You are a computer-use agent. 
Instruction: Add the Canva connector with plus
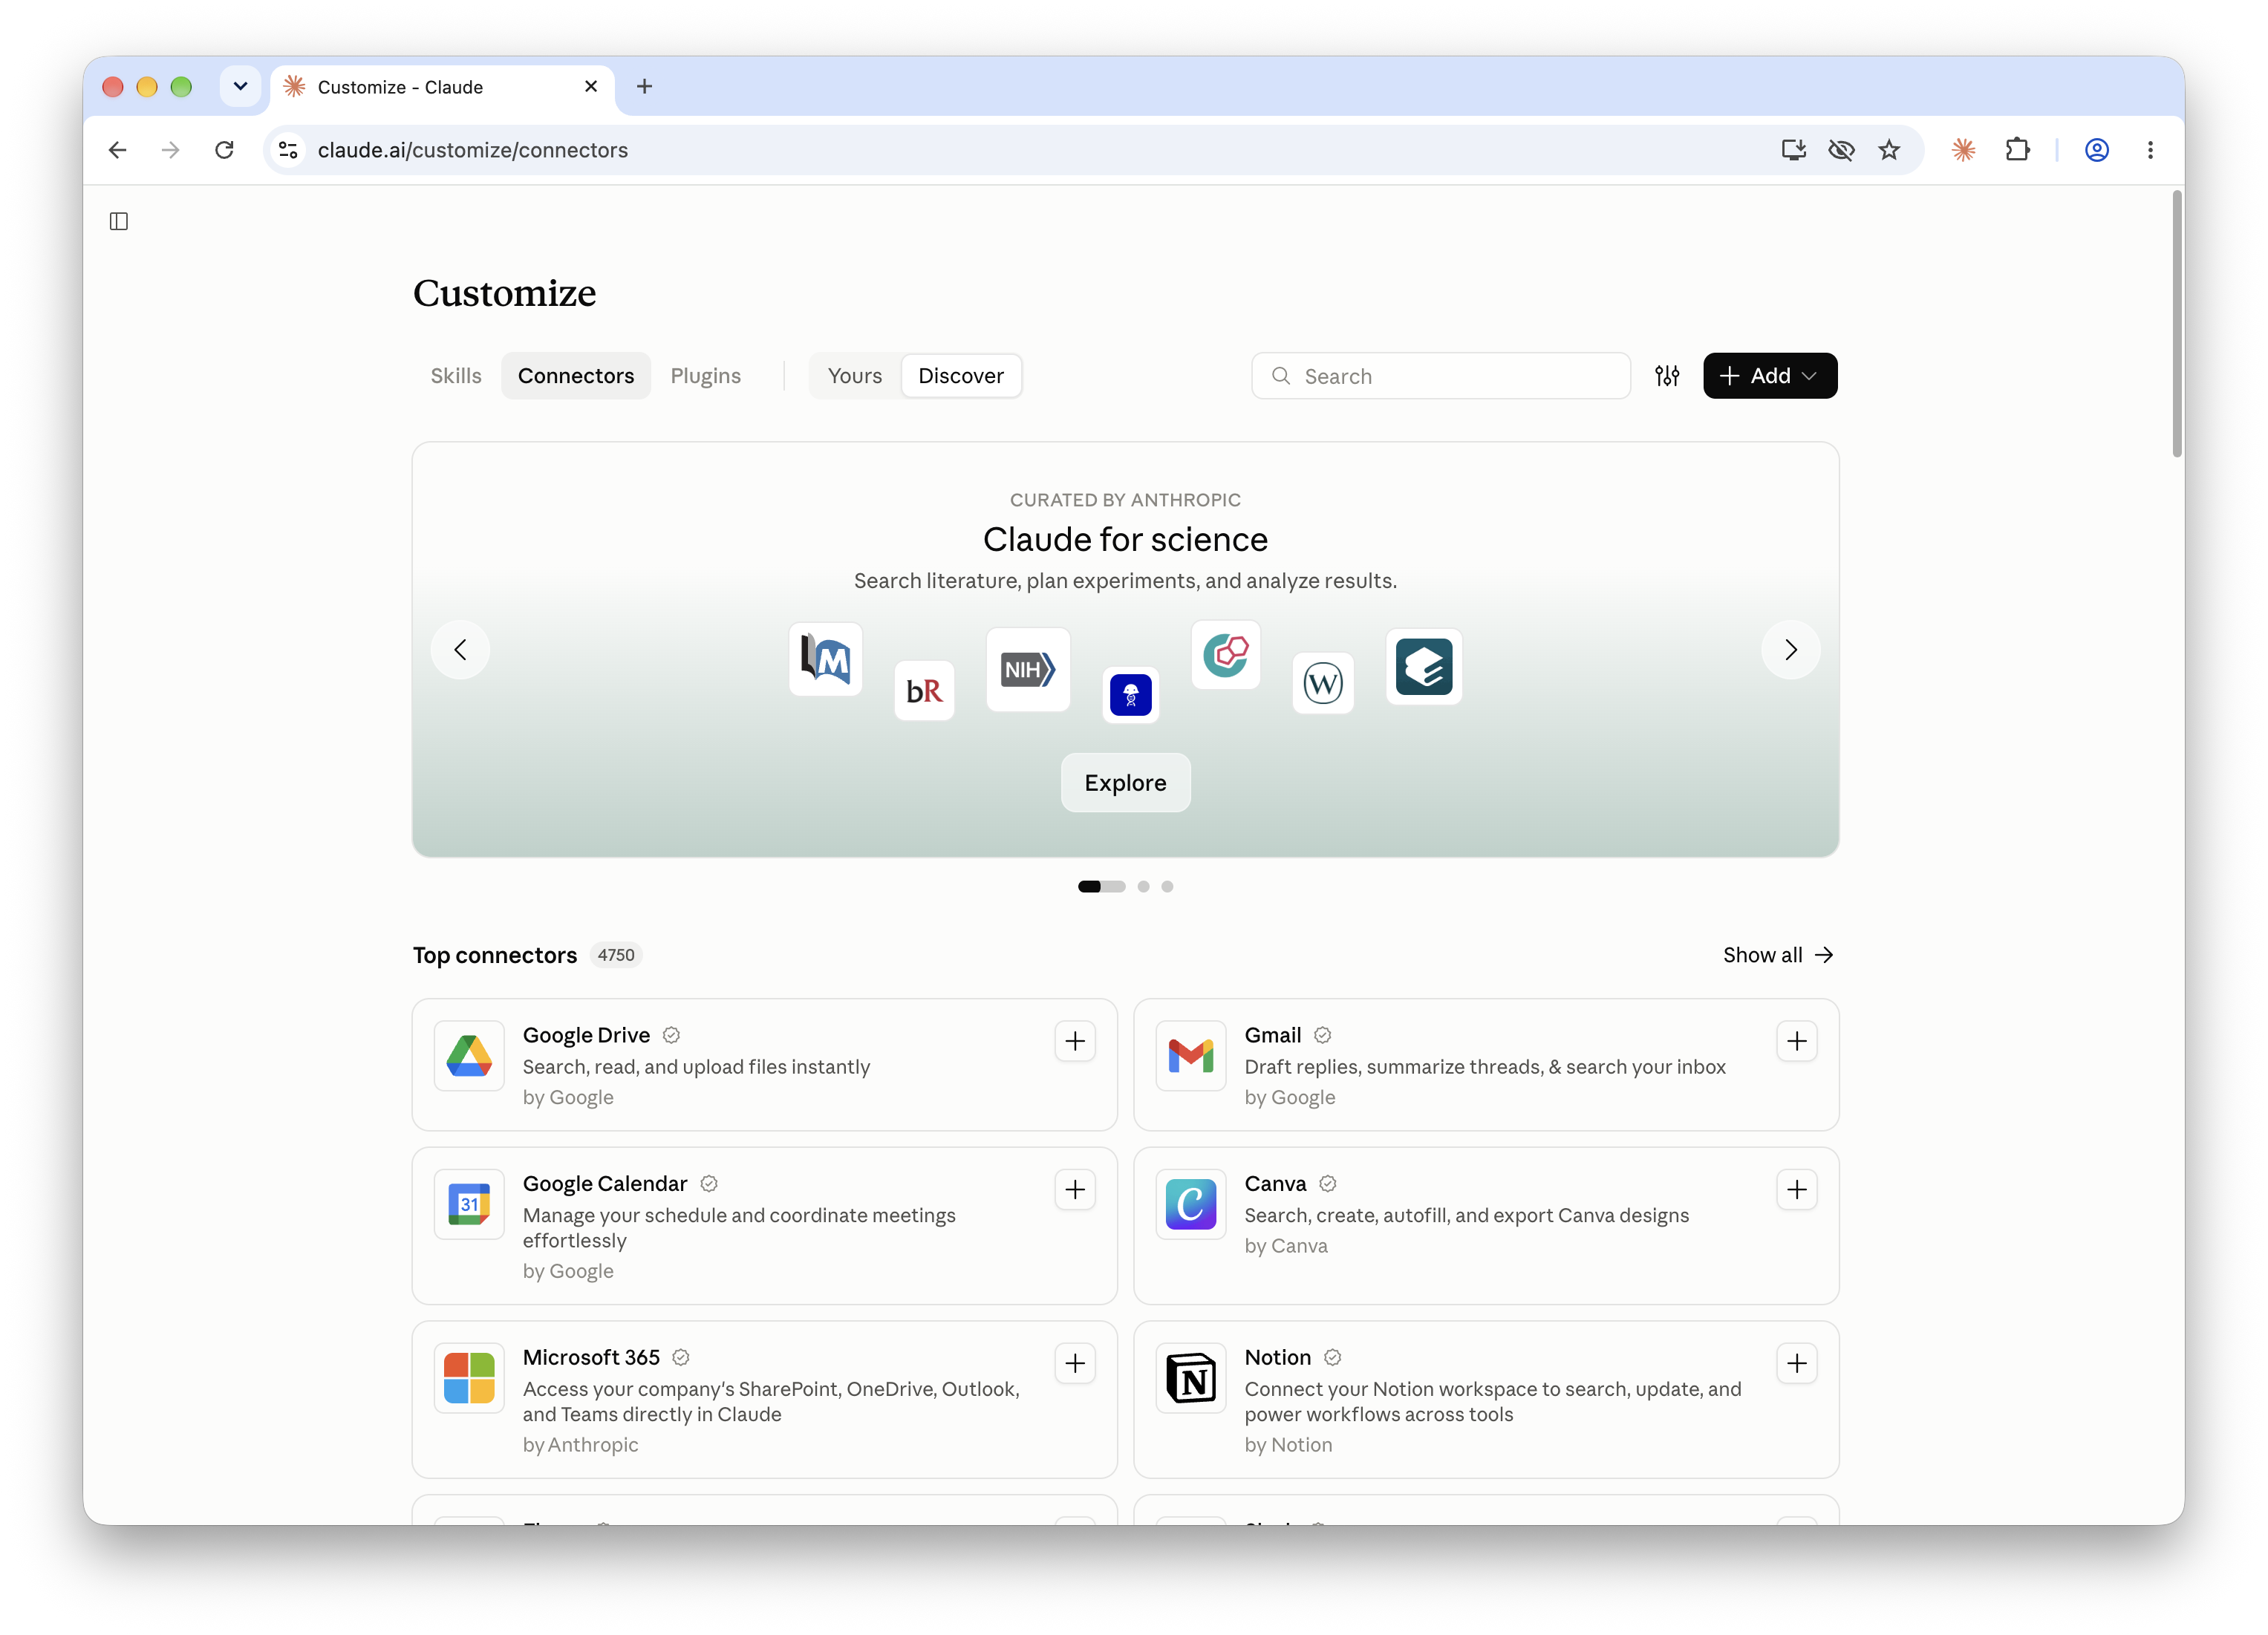1797,1189
